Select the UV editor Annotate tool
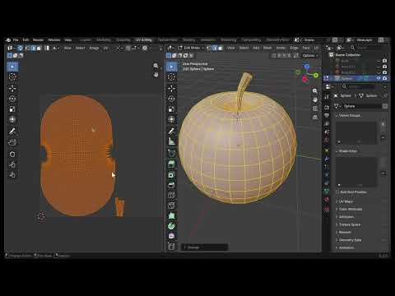The width and height of the screenshot is (395, 296). (12, 132)
